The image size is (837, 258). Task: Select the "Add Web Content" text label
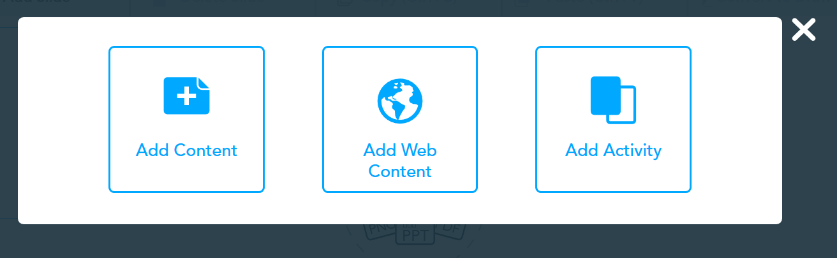coord(400,161)
